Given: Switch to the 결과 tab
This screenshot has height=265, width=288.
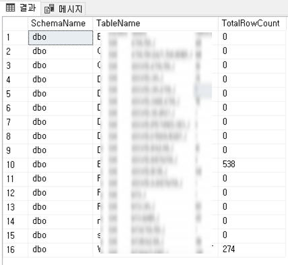Looking at the screenshot, I should point(21,8).
